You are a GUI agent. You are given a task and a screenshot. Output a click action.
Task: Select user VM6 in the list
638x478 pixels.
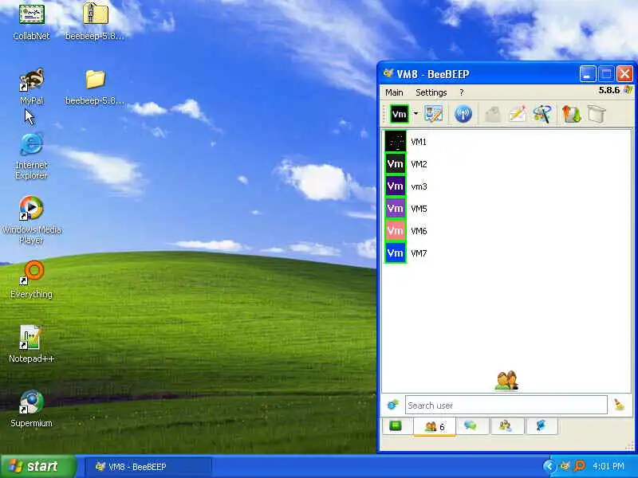pos(506,231)
